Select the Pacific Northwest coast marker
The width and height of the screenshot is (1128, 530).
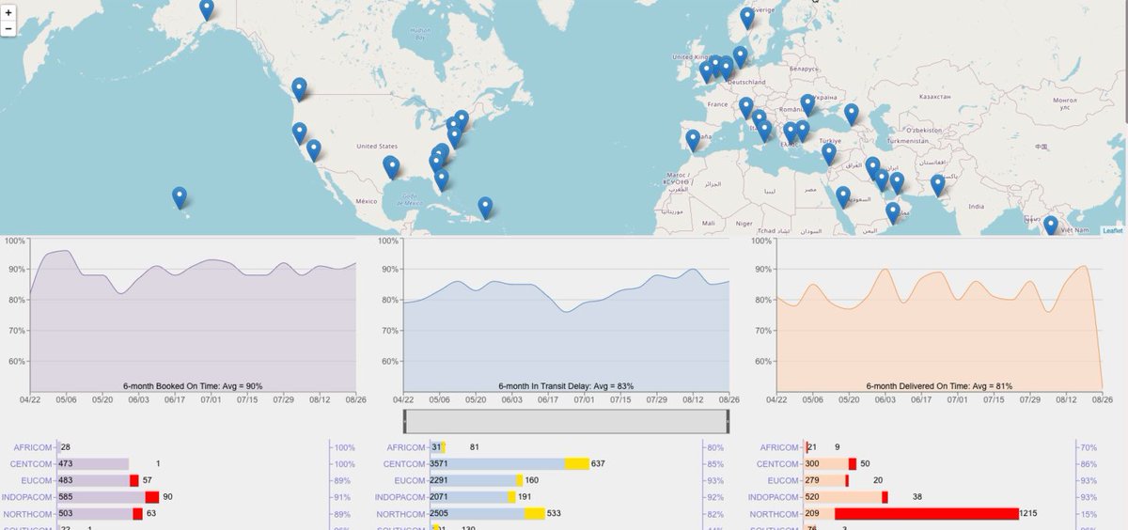(x=299, y=89)
